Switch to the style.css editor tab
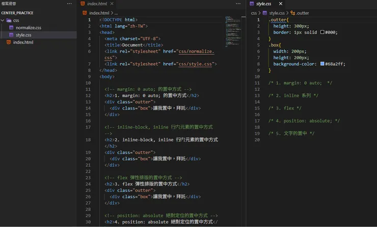This screenshot has height=227, width=377. click(x=263, y=4)
